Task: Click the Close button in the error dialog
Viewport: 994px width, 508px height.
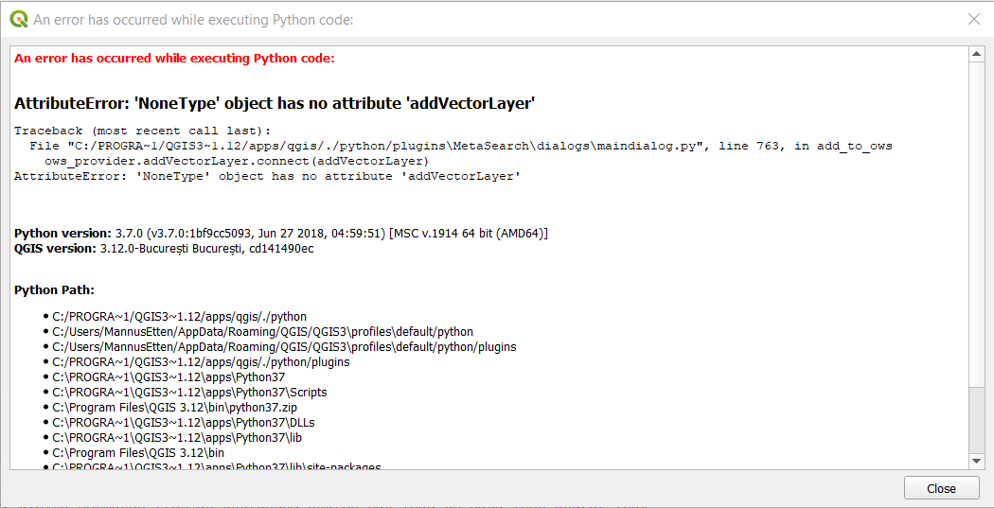Action: (x=941, y=488)
